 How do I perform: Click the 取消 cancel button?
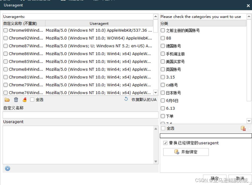click(x=240, y=178)
